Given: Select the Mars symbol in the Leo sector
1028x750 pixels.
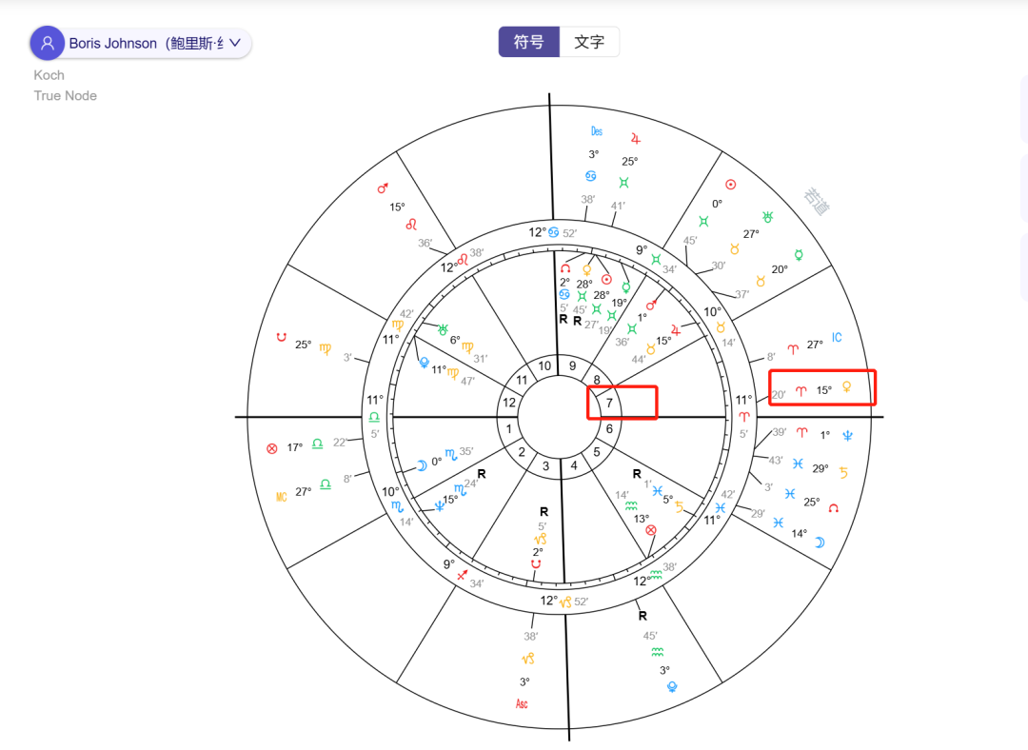Looking at the screenshot, I should pyautogui.click(x=382, y=189).
